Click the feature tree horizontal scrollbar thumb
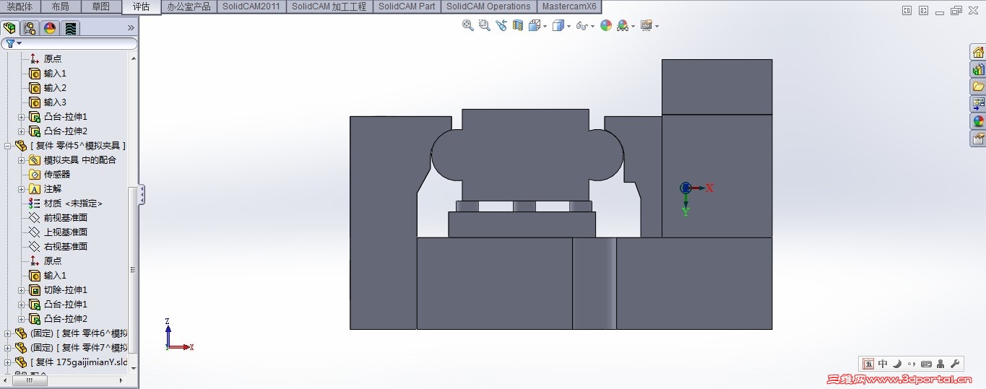 pos(30,380)
